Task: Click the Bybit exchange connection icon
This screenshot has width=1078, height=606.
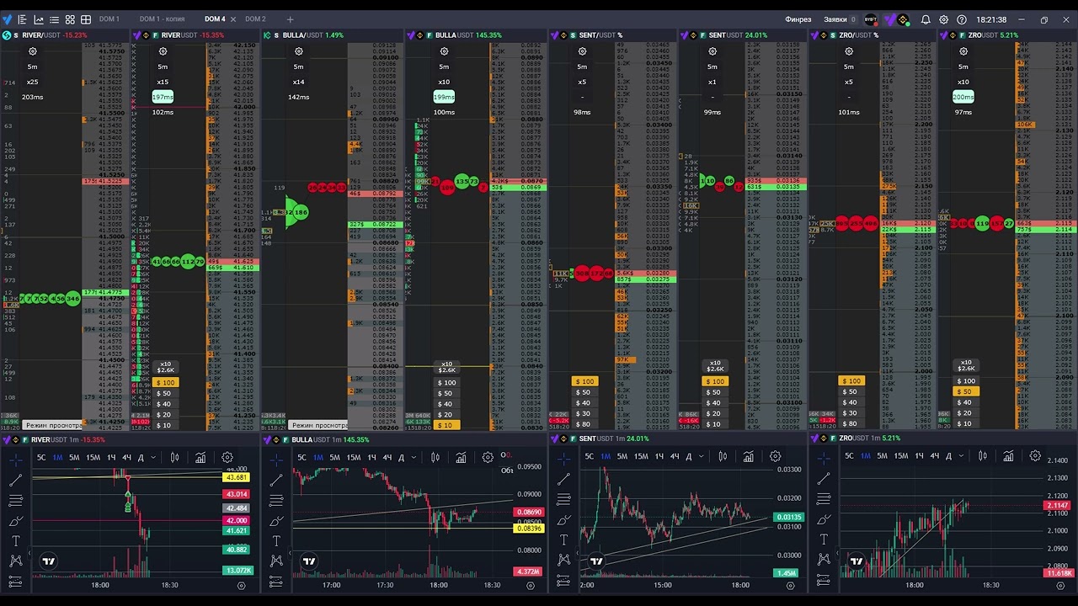Action: click(871, 19)
